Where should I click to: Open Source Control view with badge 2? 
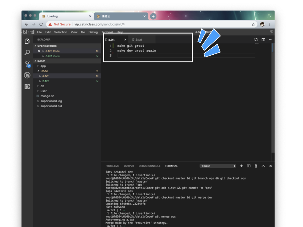[27, 64]
